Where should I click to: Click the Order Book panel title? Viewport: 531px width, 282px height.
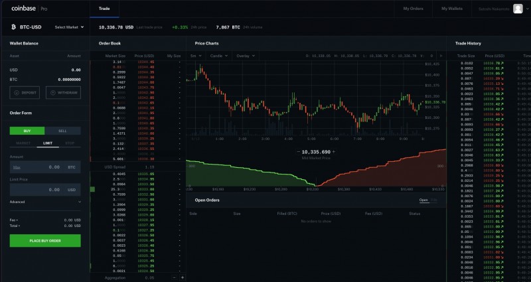110,43
